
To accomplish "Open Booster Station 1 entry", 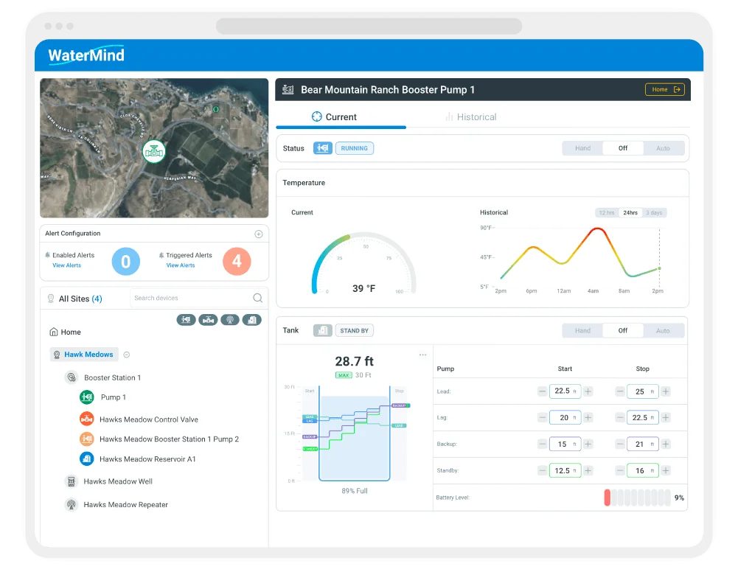I will (x=113, y=377).
